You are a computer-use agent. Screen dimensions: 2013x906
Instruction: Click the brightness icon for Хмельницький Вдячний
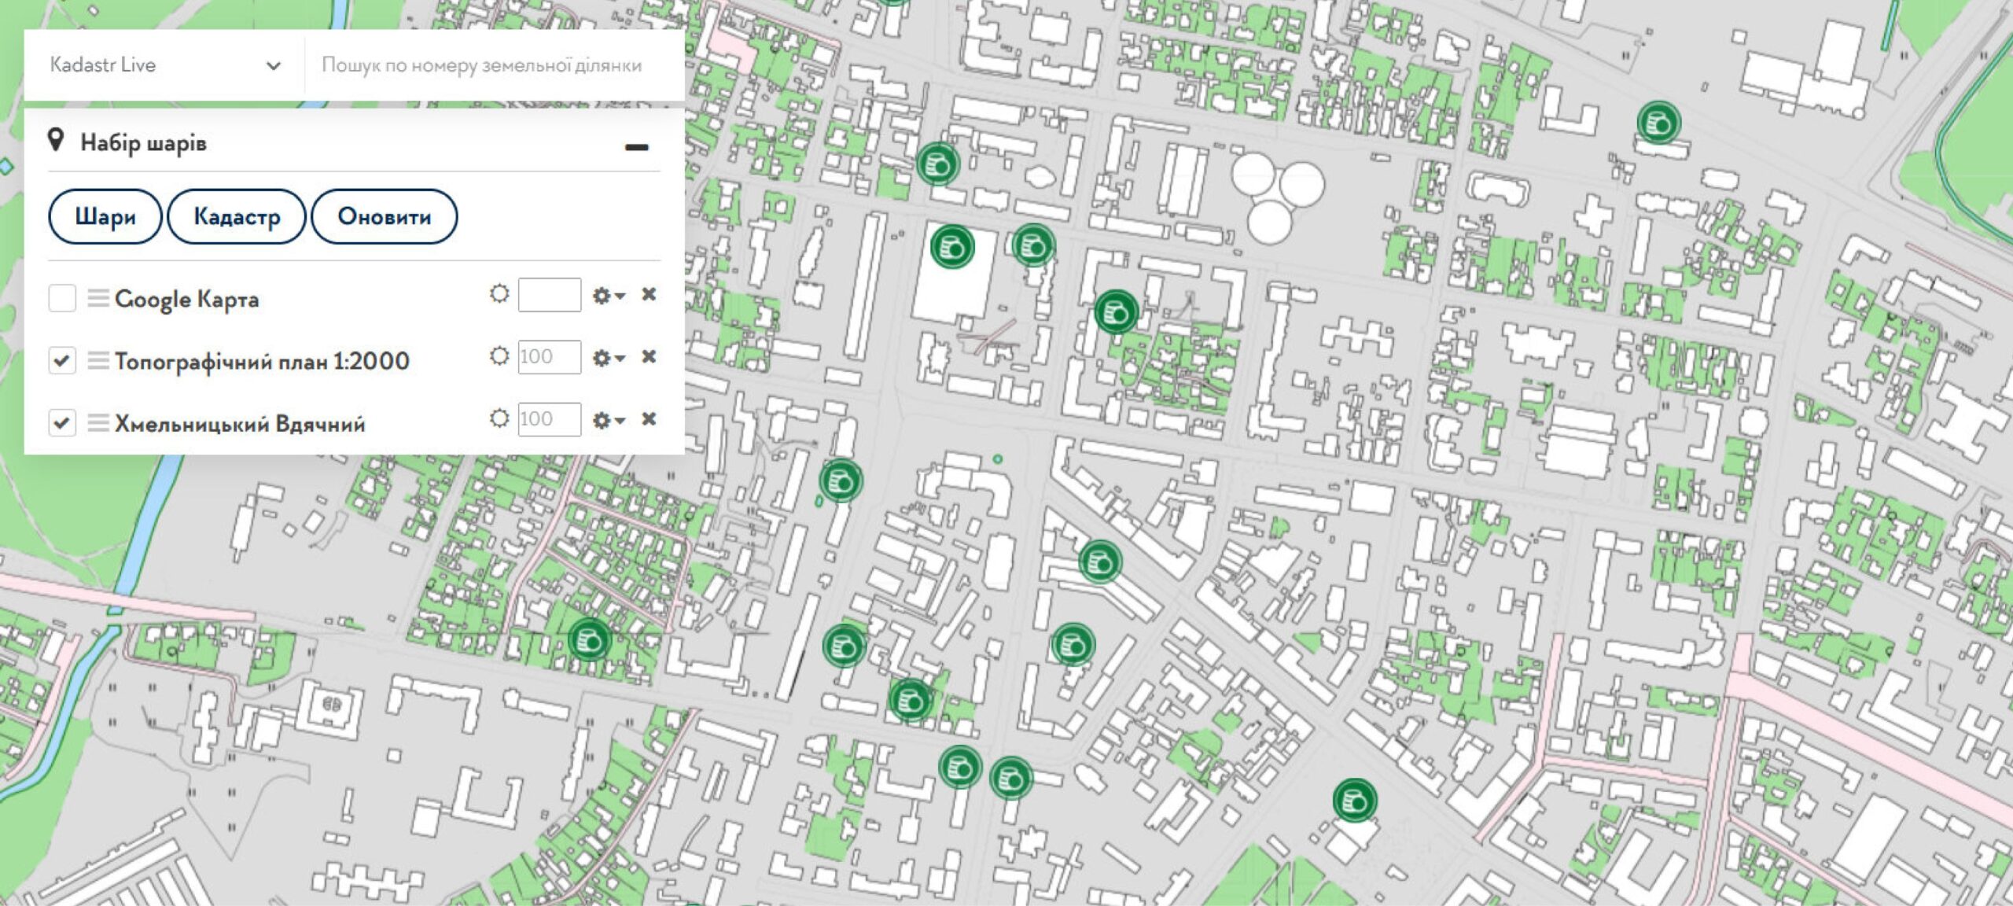pyautogui.click(x=499, y=419)
